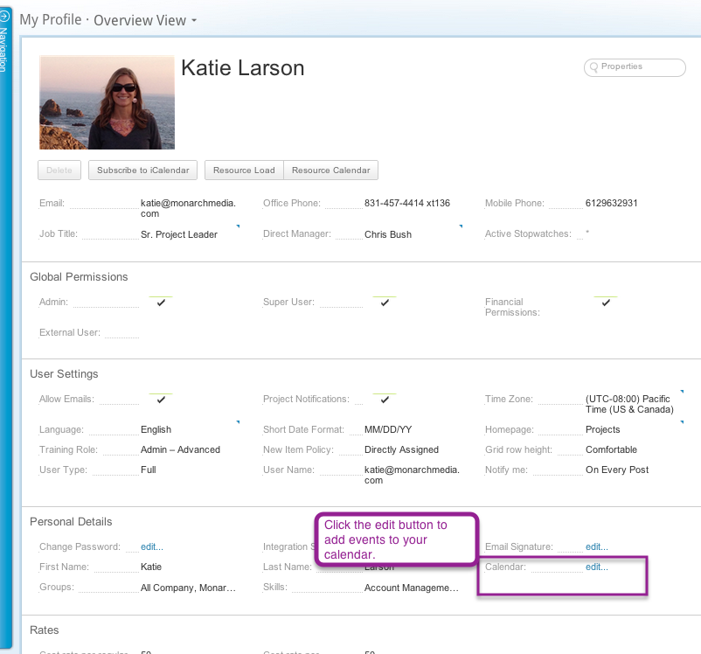This screenshot has width=701, height=654.
Task: Toggle the Financial Permissions checkbox
Action: pos(606,303)
